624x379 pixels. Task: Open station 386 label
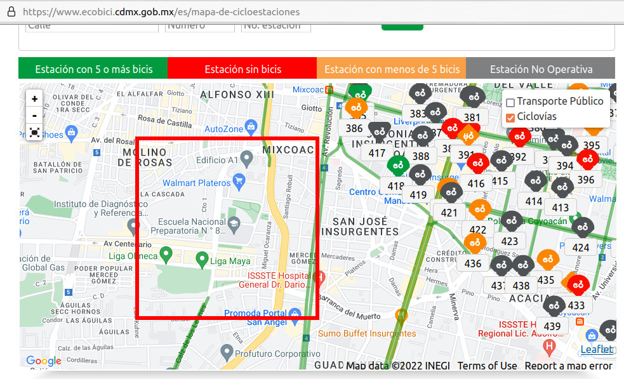tap(354, 128)
